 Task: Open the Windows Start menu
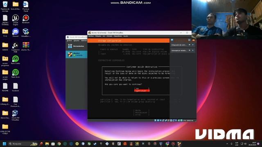5,144
